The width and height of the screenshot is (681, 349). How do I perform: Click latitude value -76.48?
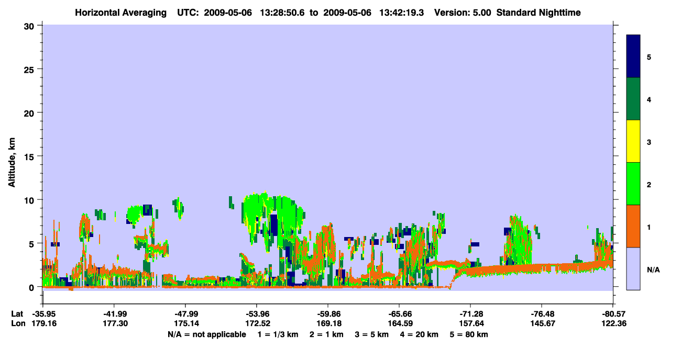click(x=541, y=314)
